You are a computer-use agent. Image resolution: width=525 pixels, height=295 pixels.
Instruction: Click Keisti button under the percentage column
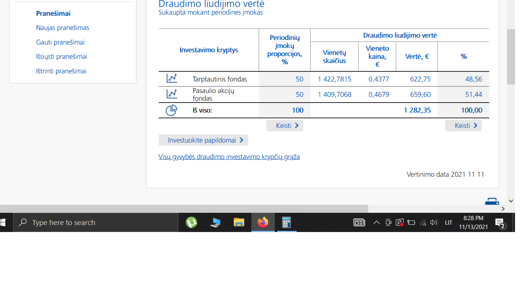pos(464,126)
